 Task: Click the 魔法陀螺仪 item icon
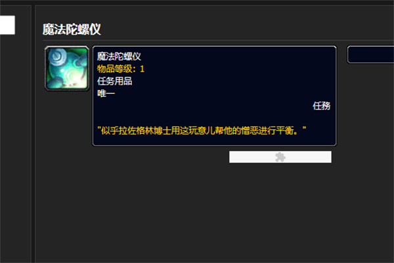(67, 68)
